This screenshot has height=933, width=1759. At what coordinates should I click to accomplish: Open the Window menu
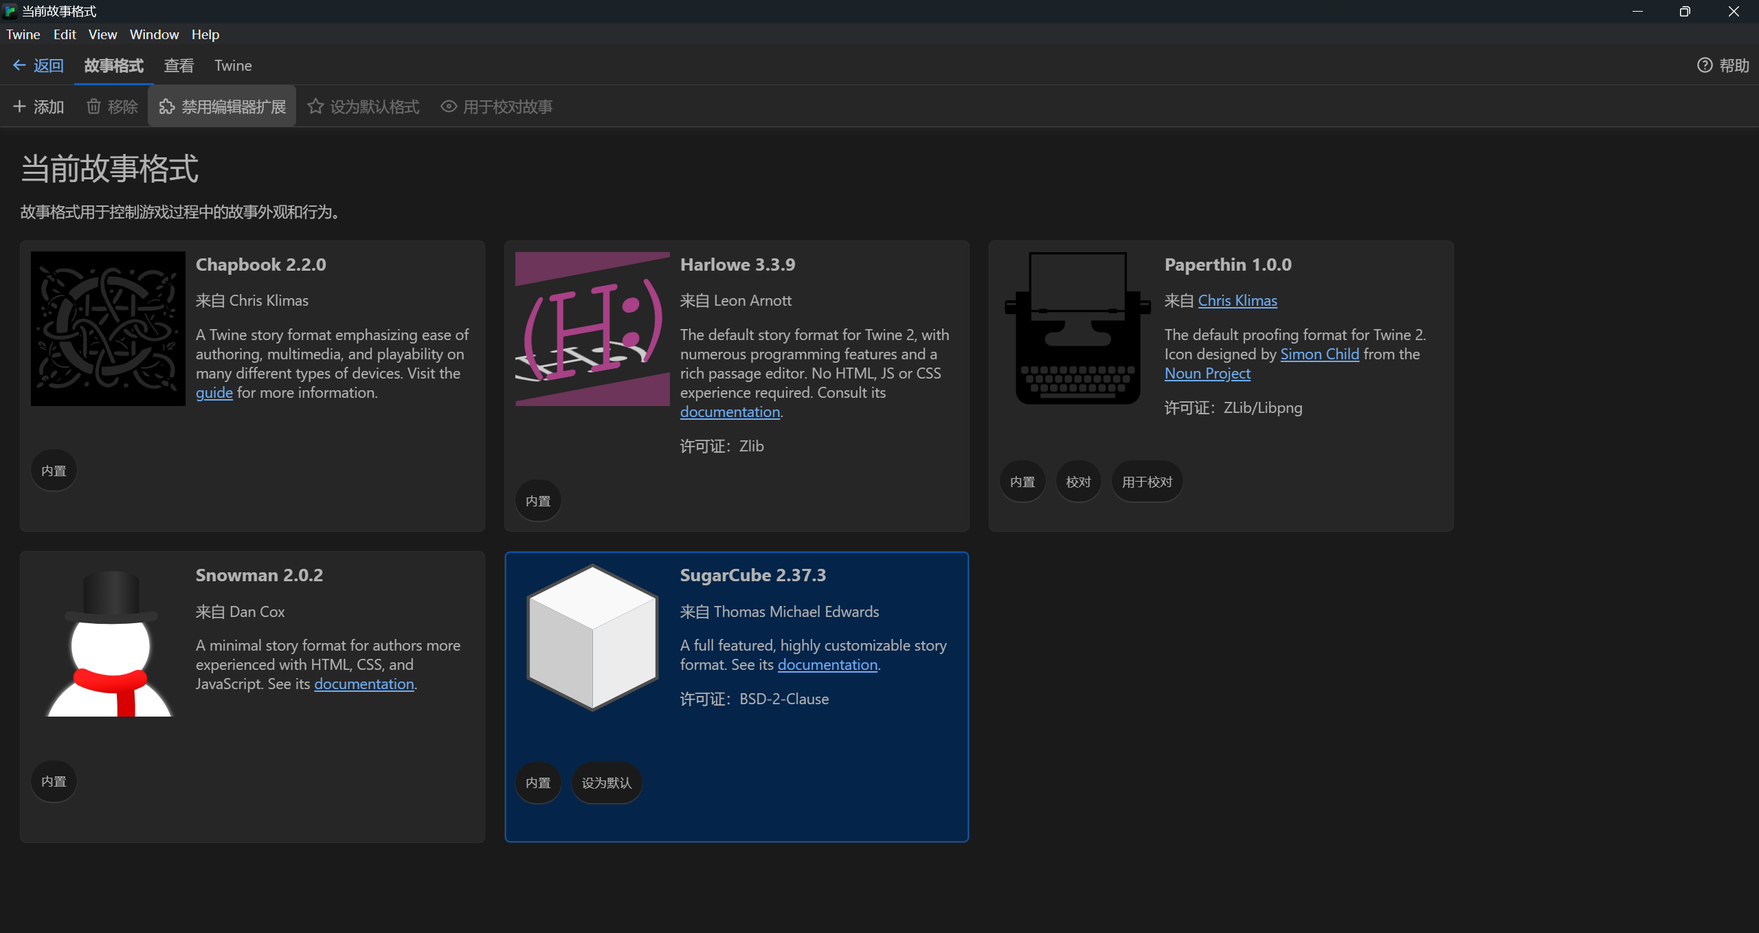[x=154, y=34]
